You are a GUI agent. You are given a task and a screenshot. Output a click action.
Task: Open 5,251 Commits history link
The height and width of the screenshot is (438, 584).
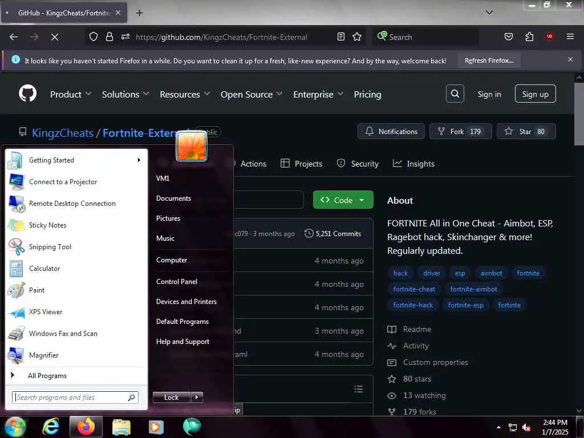coord(333,233)
